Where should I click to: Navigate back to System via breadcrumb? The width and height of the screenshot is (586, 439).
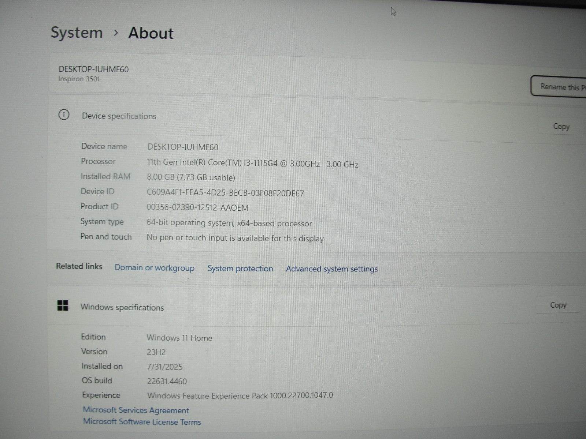click(77, 33)
